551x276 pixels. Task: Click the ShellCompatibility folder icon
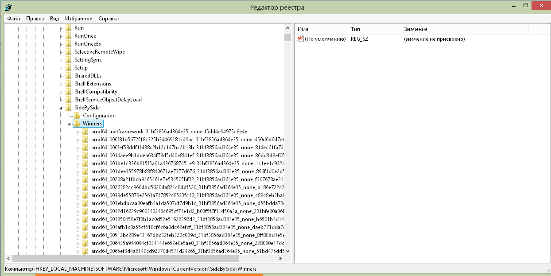68,92
